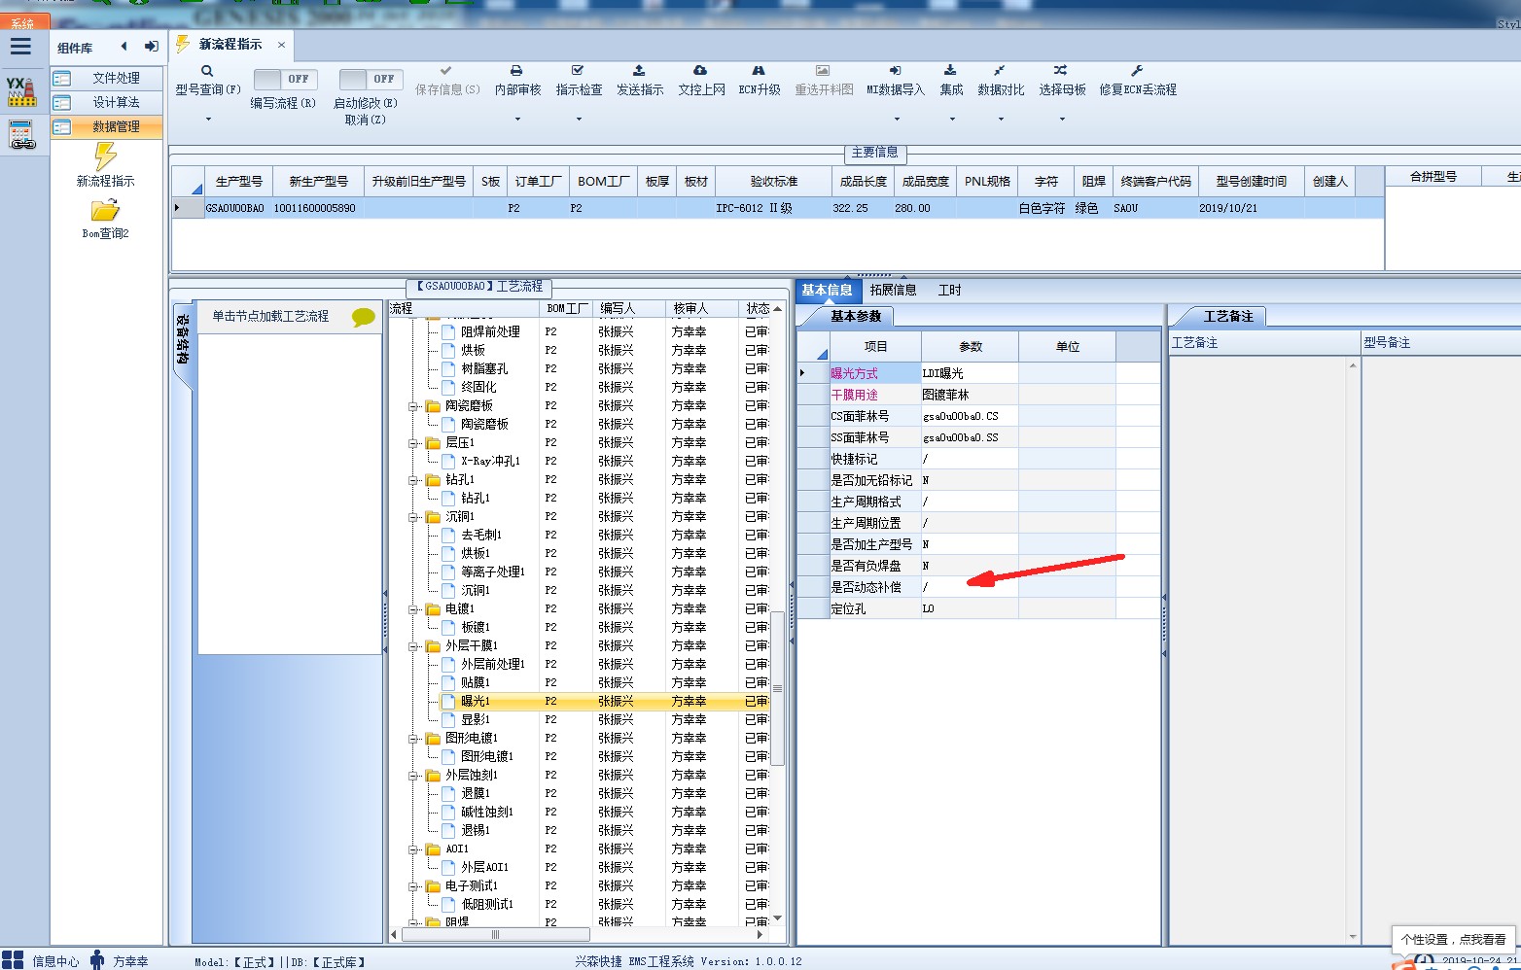The height and width of the screenshot is (970, 1521).
Task: Open the 文件处理 sidebar section
Action: 107,78
